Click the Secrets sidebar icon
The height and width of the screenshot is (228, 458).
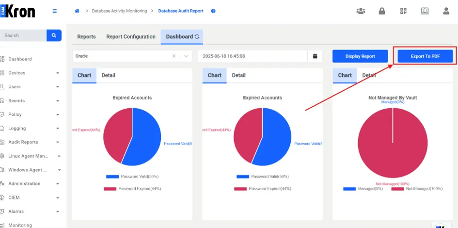point(2,100)
